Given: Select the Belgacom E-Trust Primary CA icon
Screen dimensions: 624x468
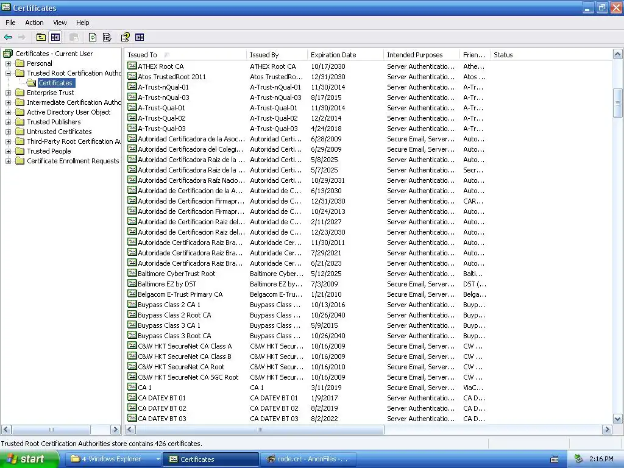Looking at the screenshot, I should click(132, 294).
